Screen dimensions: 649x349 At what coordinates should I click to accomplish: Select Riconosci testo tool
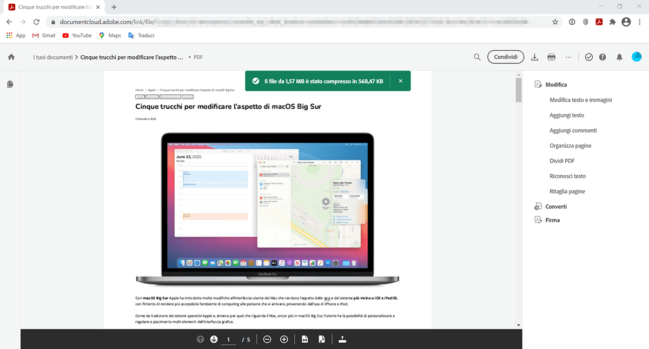568,176
